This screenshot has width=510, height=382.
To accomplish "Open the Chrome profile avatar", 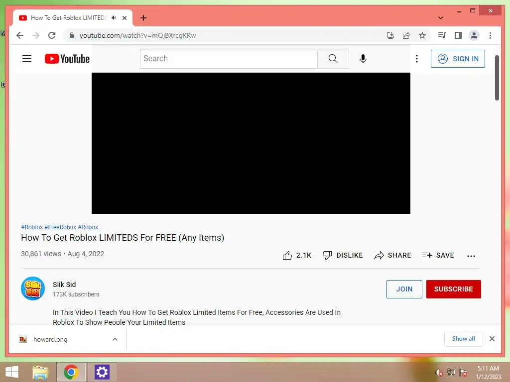I will [x=474, y=35].
